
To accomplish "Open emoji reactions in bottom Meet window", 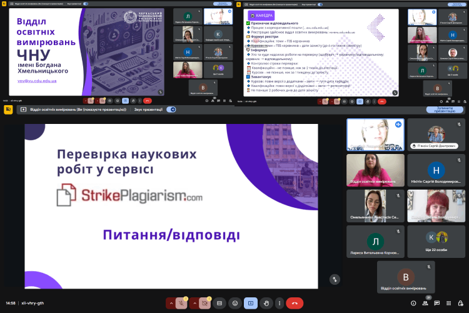I will (235, 304).
